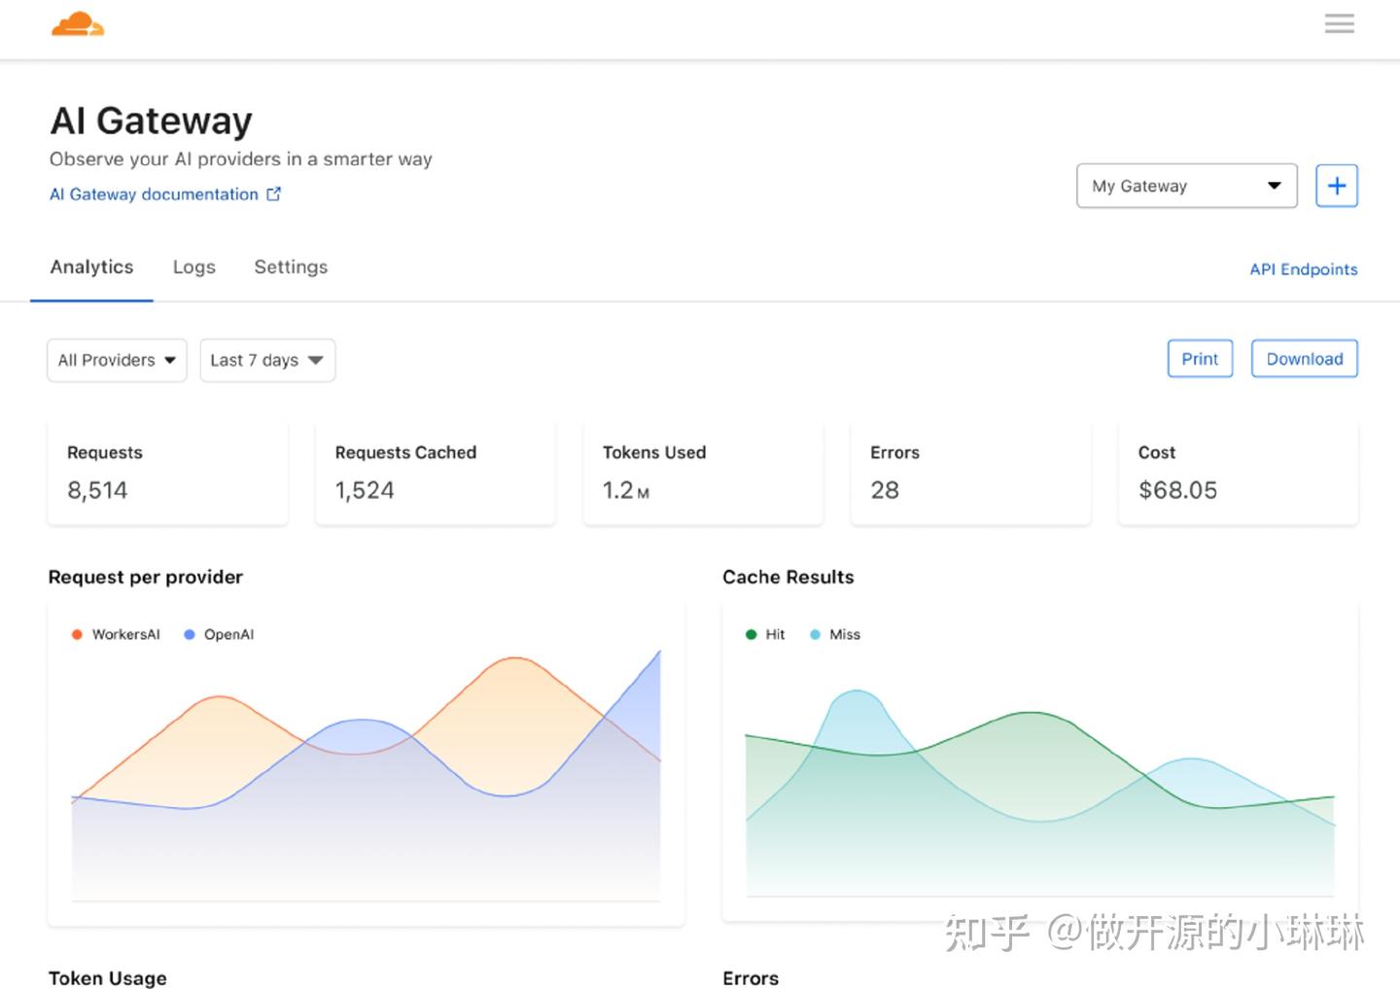Click the external link icon beside documentation
The width and height of the screenshot is (1400, 989).
[x=273, y=194]
